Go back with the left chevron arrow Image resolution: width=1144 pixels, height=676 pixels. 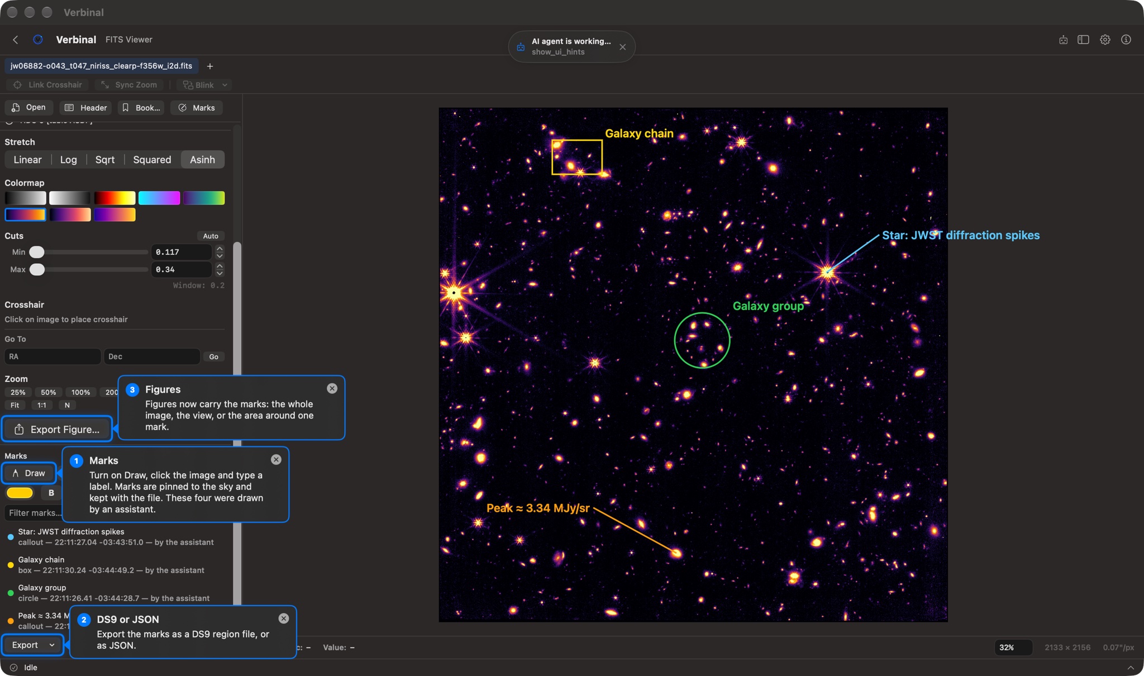16,40
